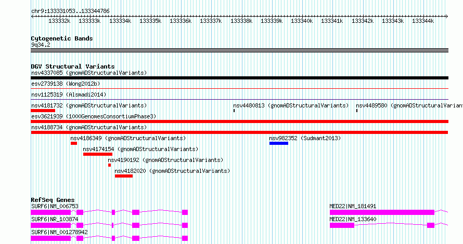The height and width of the screenshot is (244, 463).
Task: Click the chr9:133331053..133344786 coordinates label
Action: (x=70, y=11)
